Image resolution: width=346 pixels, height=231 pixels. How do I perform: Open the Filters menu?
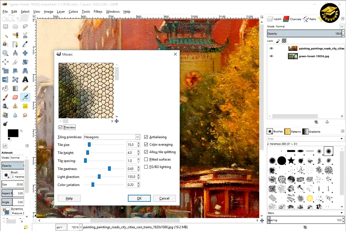(x=98, y=12)
